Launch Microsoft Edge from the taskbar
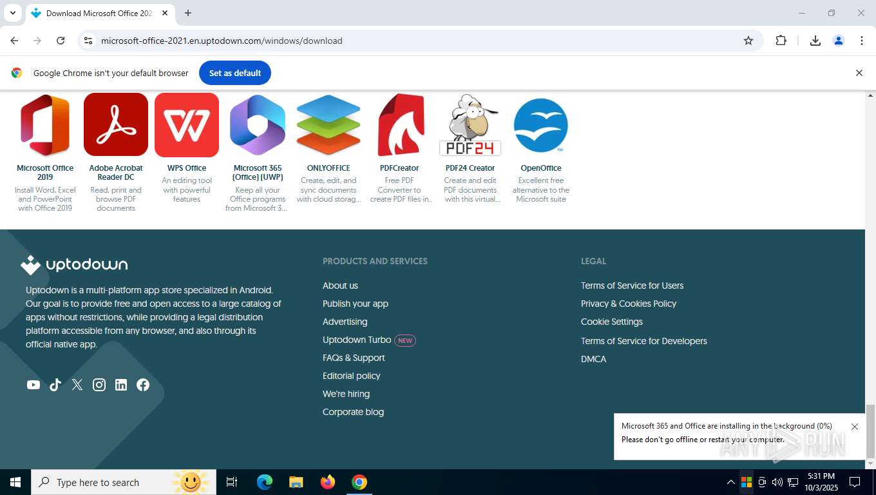This screenshot has width=876, height=495. click(265, 482)
